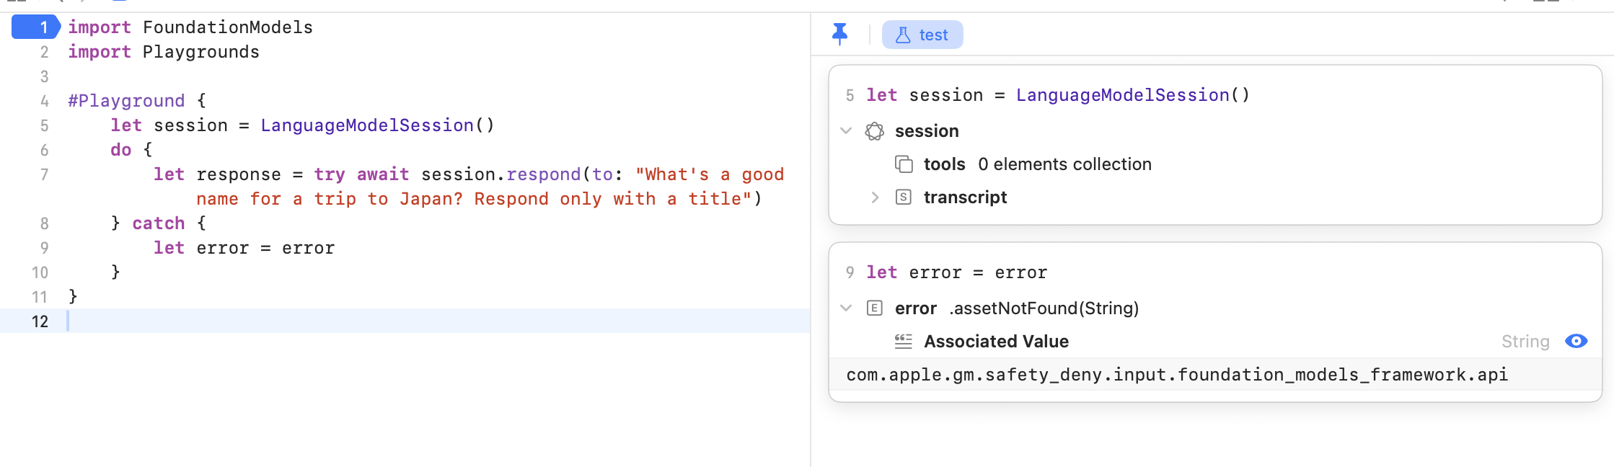Select the safety_deny associated value text
The width and height of the screenshot is (1614, 467).
tap(1177, 375)
